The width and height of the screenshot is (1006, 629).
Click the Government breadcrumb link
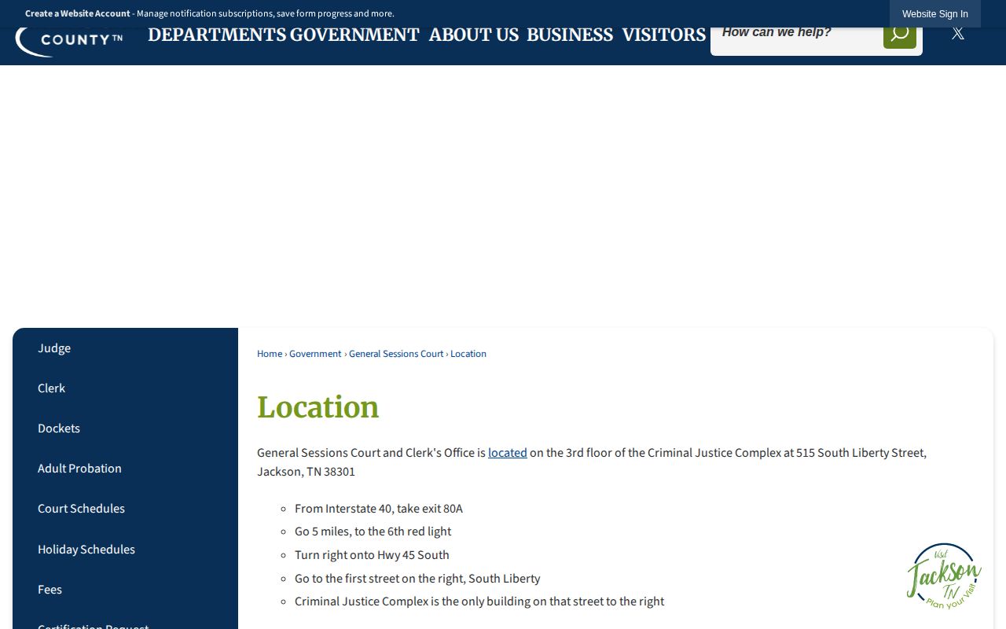315,354
